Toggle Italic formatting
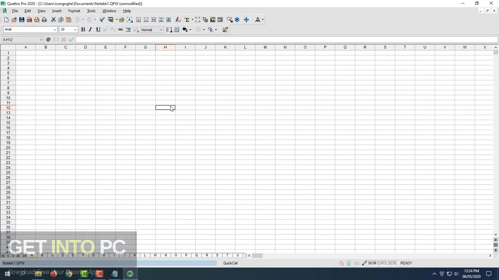This screenshot has width=499, height=280. 90,30
